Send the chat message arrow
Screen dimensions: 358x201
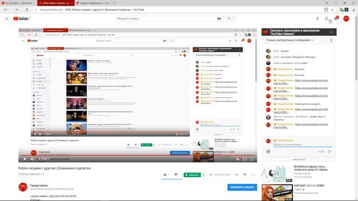pyautogui.click(x=329, y=151)
